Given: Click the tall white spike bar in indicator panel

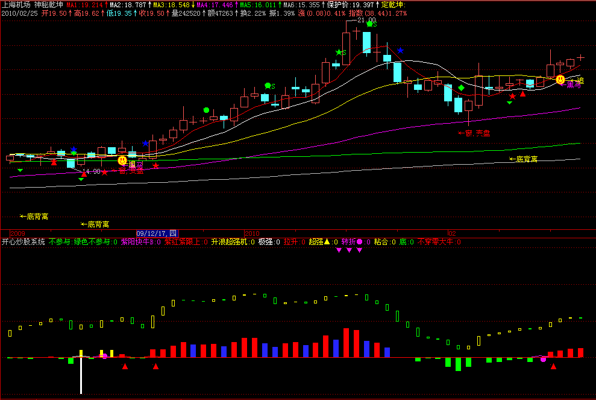Looking at the screenshot, I should pyautogui.click(x=81, y=375).
